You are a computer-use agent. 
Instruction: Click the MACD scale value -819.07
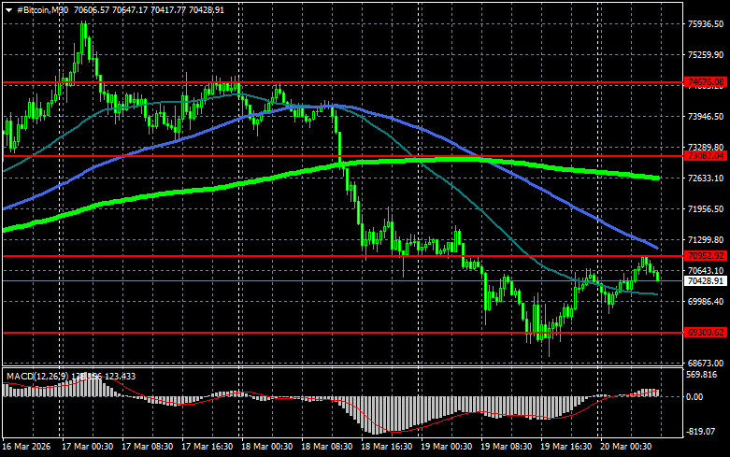tap(701, 432)
